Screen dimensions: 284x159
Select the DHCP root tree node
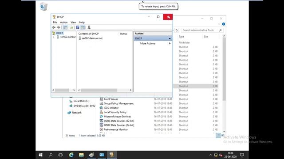[x=59, y=33]
